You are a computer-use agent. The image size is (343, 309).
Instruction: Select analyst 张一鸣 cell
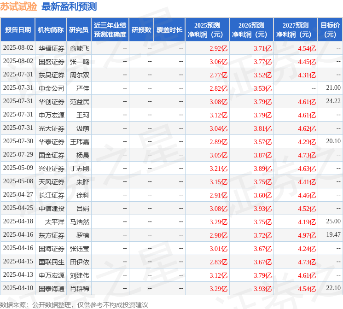coord(80,62)
